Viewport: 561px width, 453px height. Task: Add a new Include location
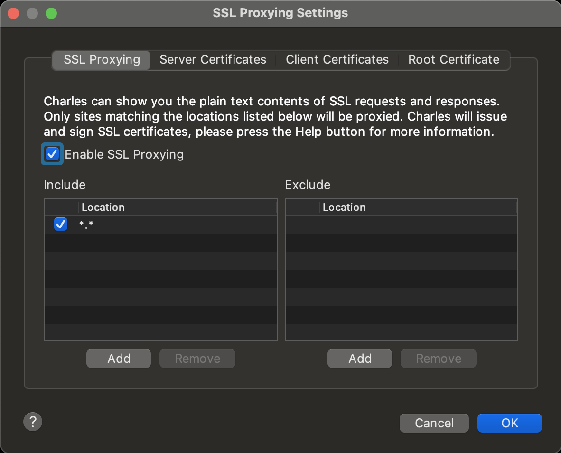118,359
